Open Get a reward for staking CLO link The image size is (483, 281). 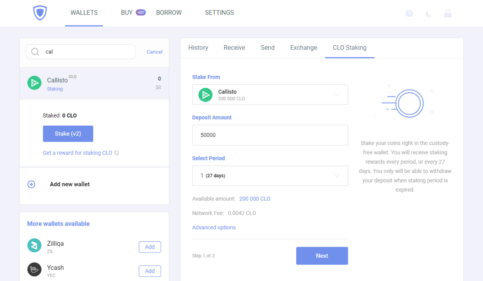(x=77, y=153)
